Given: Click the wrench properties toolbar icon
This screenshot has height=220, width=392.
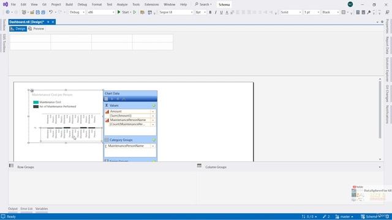Looking at the screenshot, I should click(x=369, y=12).
